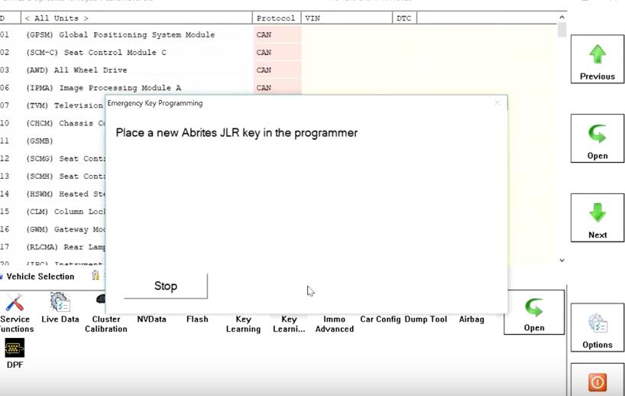625x396 pixels.
Task: Click the Open button beside Airbag
Action: pos(534,312)
